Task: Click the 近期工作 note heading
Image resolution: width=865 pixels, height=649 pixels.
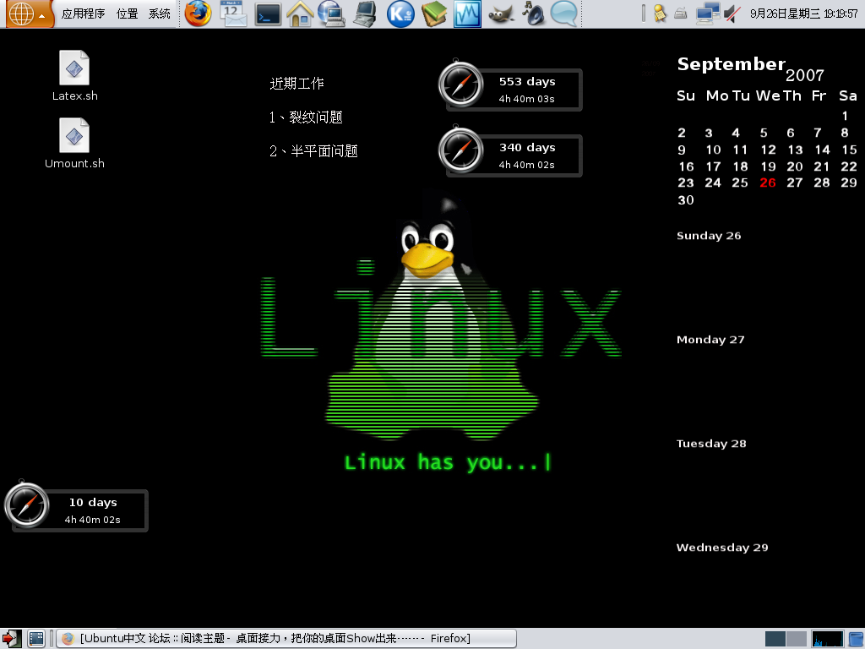Action: [x=296, y=84]
